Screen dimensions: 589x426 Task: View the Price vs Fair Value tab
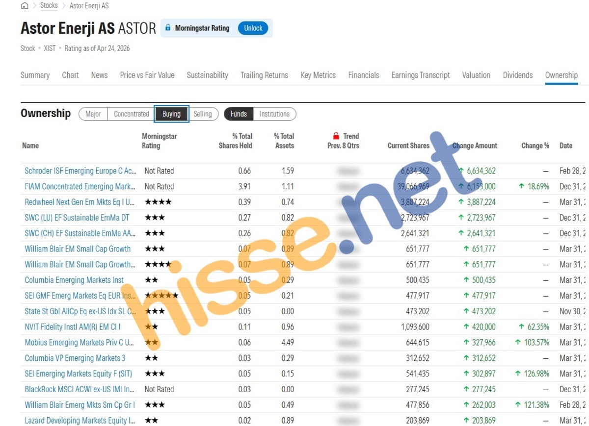[x=147, y=75]
